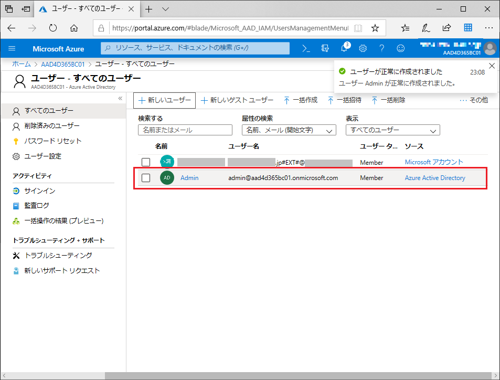
Task: Open the Admin user profile link
Action: pyautogui.click(x=189, y=178)
